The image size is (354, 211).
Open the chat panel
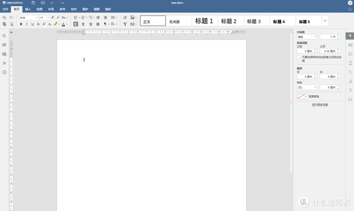(4, 54)
